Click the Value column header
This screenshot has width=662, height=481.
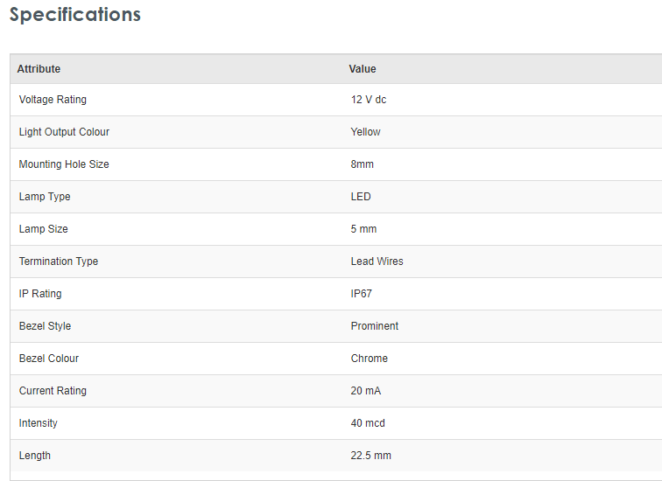tap(363, 69)
